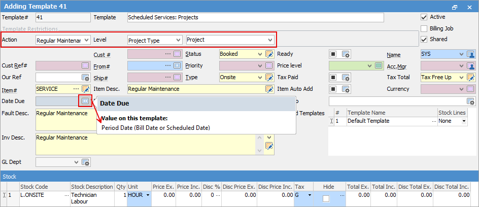This screenshot has height=207, width=479.
Task: Click the Acc.Mgr field user icon
Action: point(471,66)
